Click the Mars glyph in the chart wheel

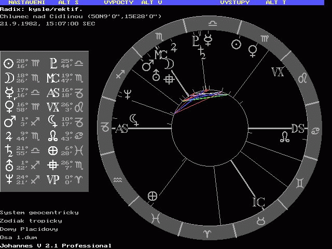tap(148, 66)
